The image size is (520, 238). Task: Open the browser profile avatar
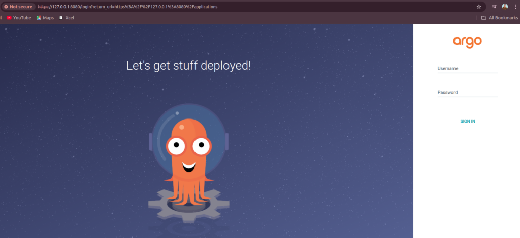505,7
